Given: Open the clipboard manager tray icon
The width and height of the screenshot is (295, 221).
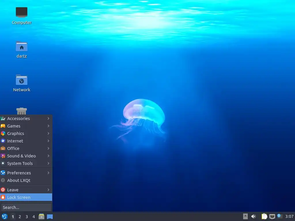Looking at the screenshot, I should coord(264,216).
